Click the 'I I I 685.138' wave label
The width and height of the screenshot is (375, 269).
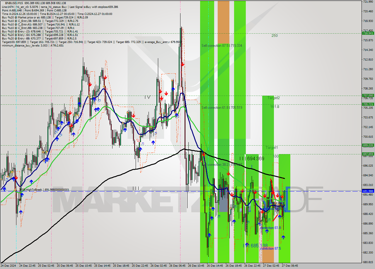[x=256, y=246]
